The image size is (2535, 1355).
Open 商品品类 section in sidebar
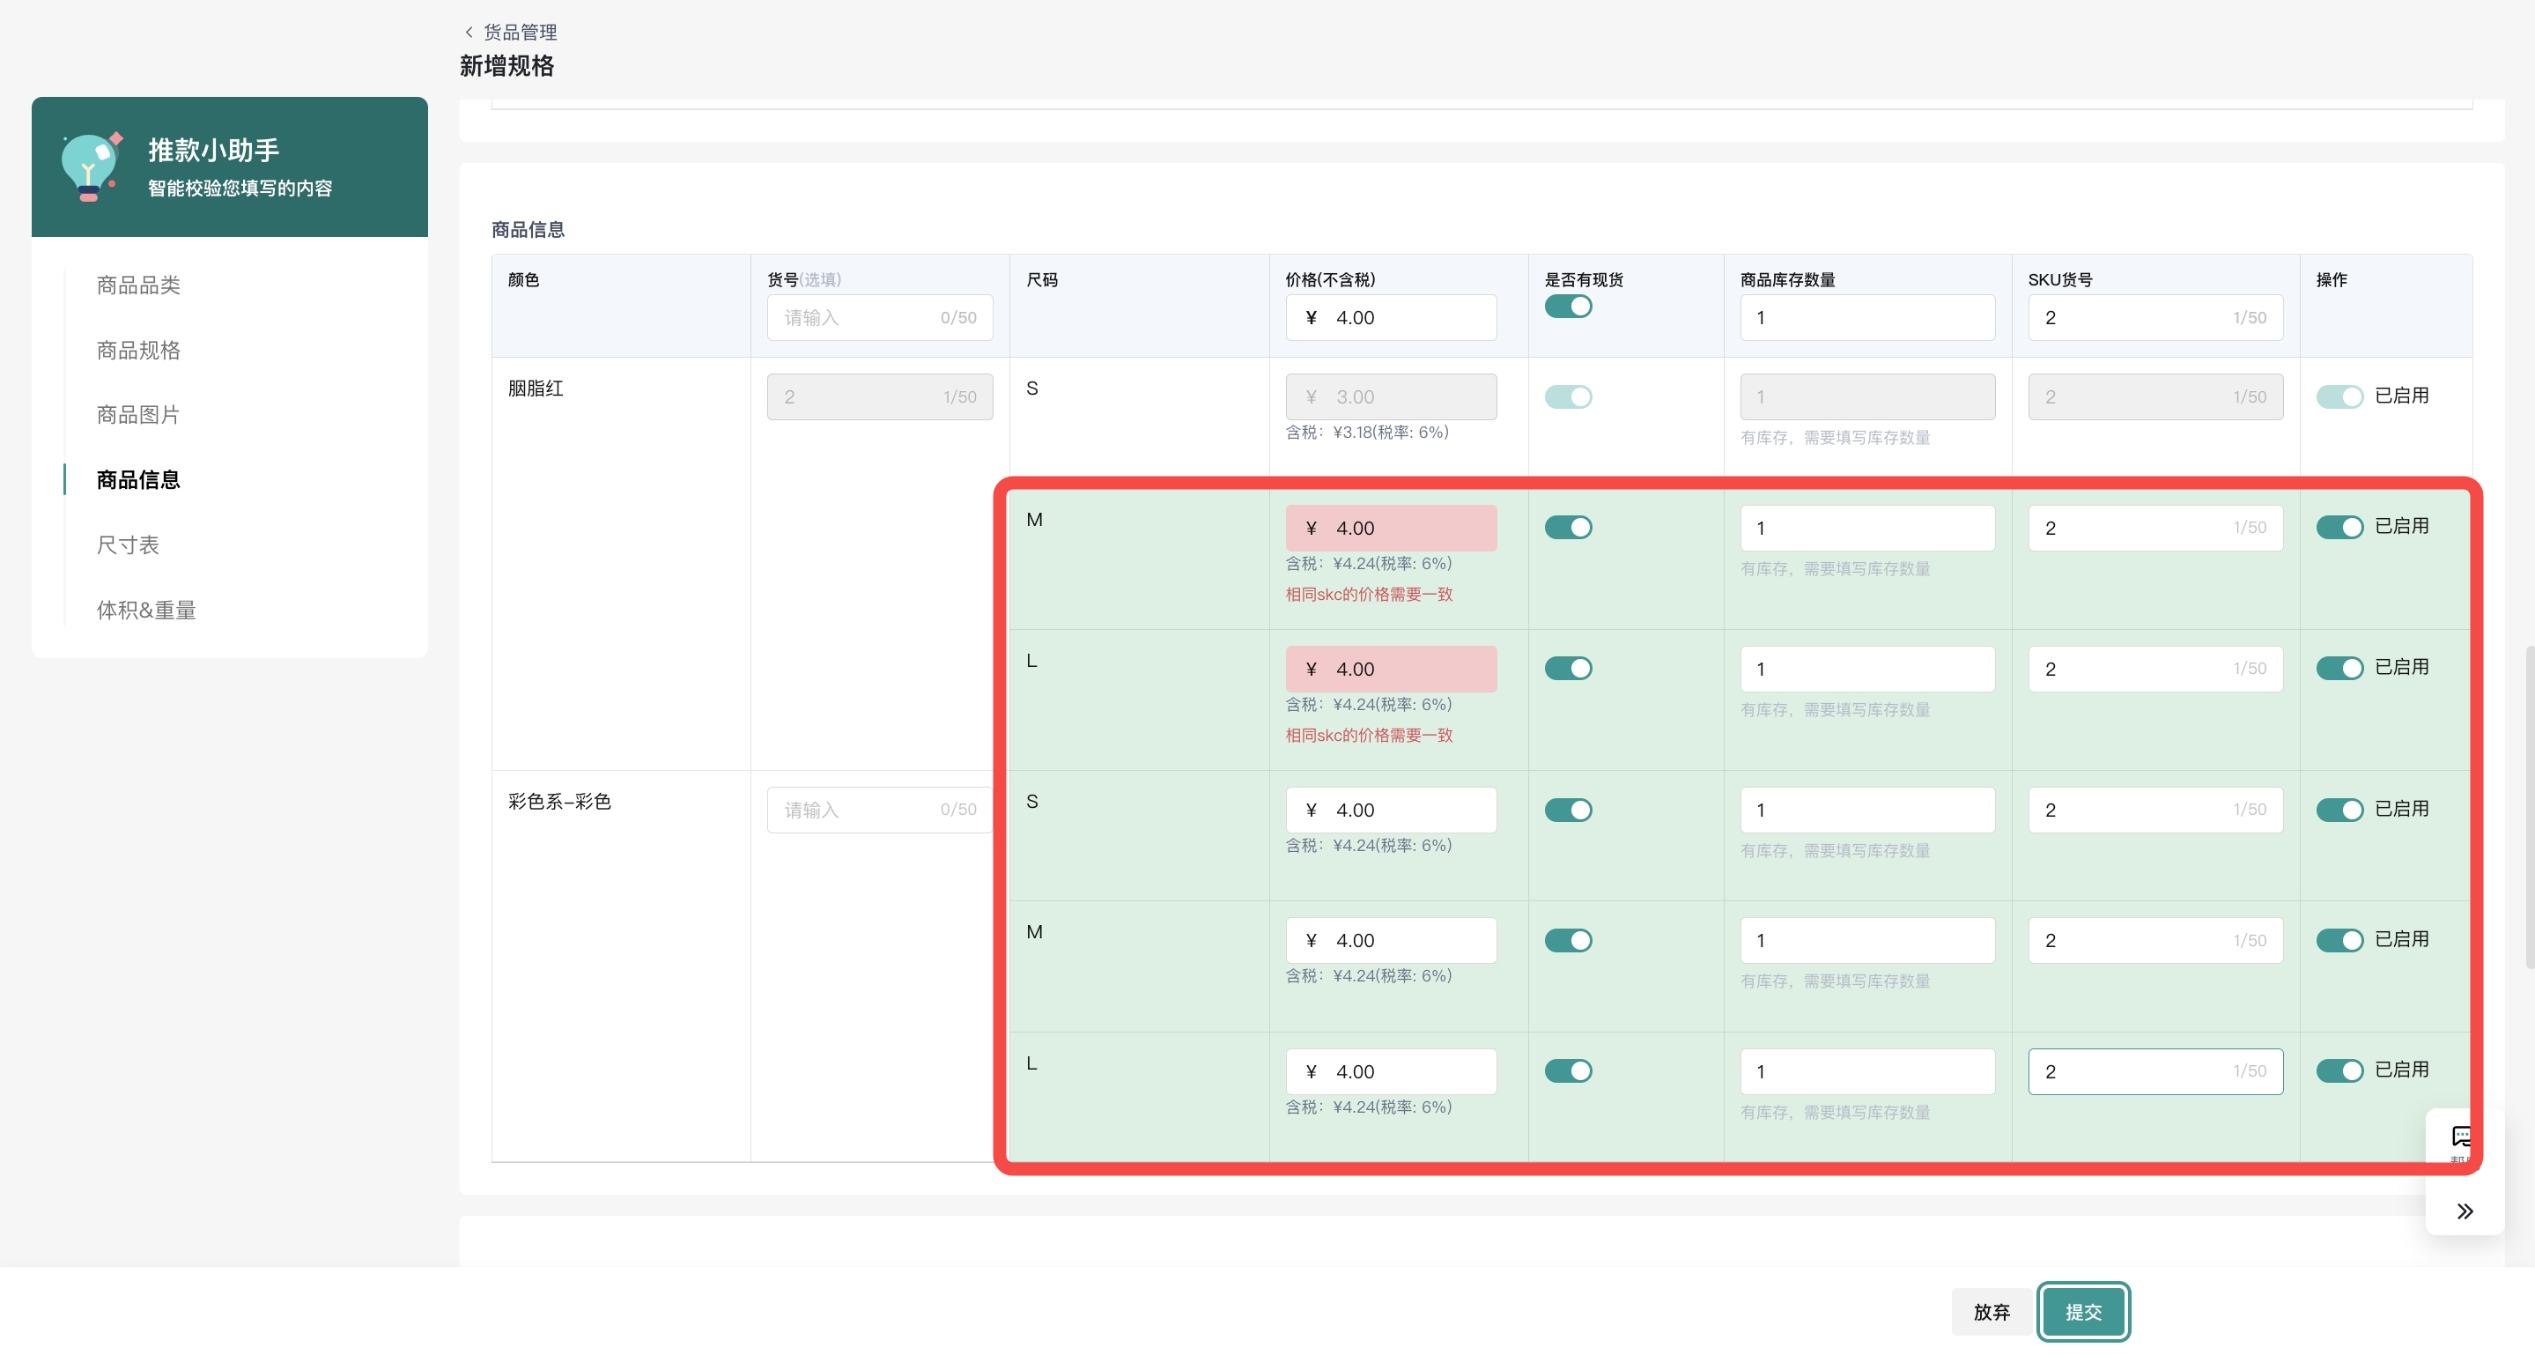[139, 285]
